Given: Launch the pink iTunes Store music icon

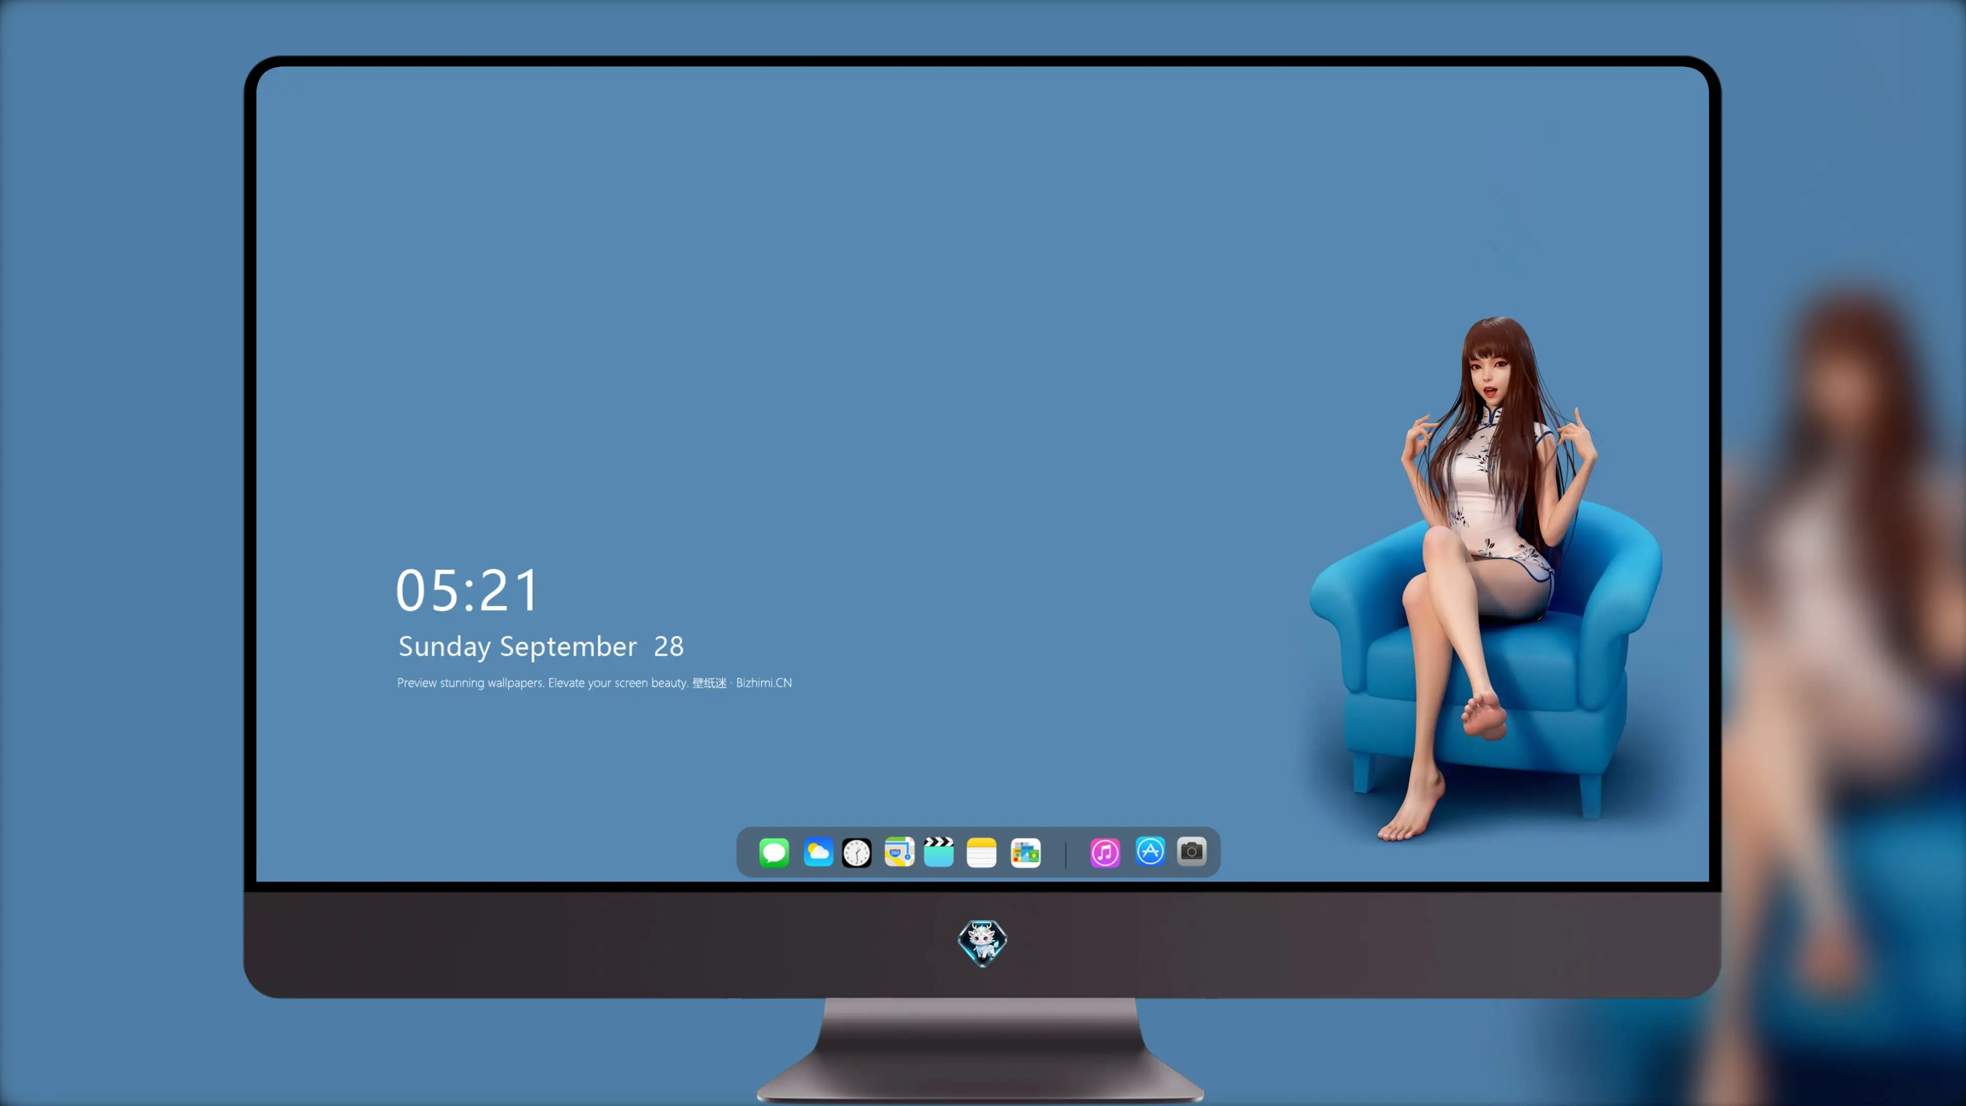Looking at the screenshot, I should pos(1105,853).
